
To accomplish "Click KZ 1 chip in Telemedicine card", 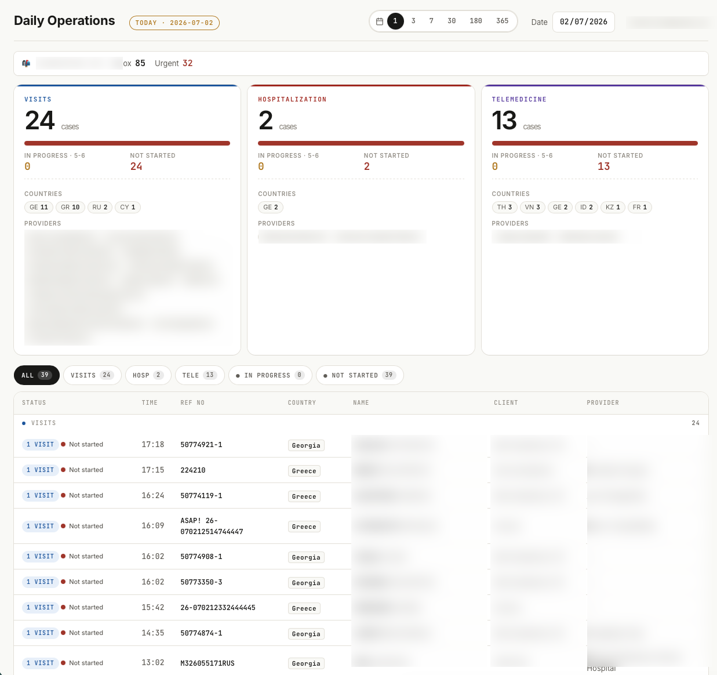I will pos(613,207).
